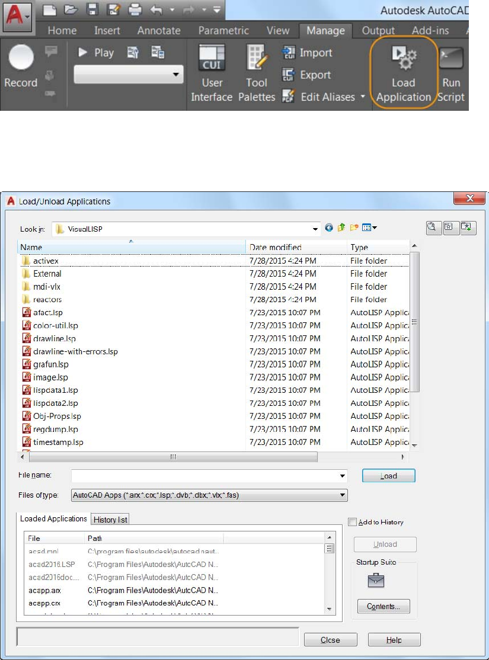Switch to the Parametric ribbon tab

pyautogui.click(x=223, y=30)
